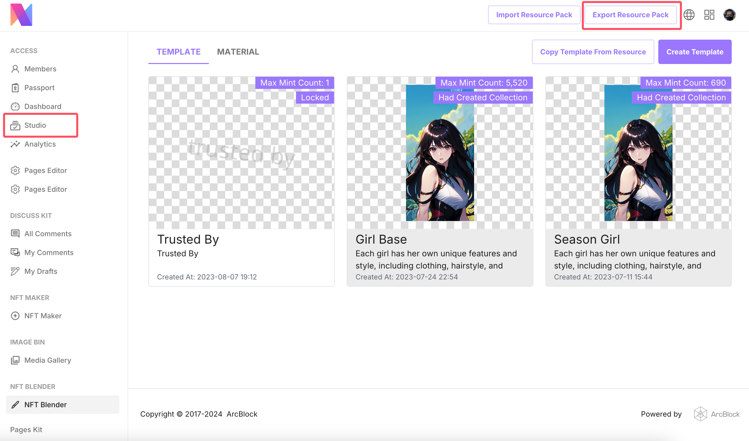Open the user avatar menu

pyautogui.click(x=729, y=15)
